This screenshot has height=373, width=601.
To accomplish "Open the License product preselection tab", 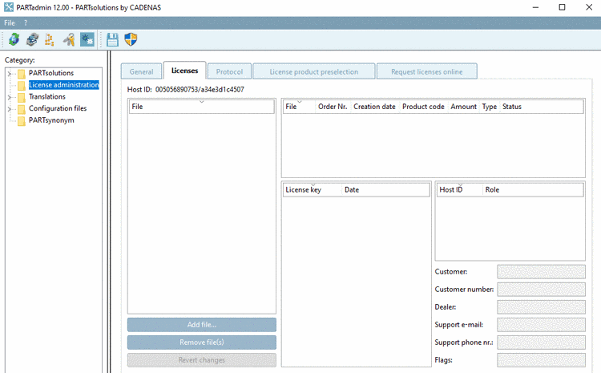I will tap(314, 71).
